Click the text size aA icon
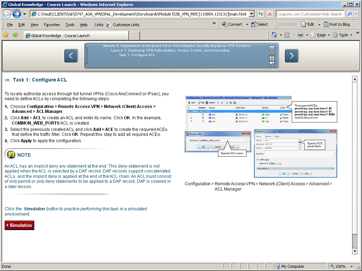 272,64
